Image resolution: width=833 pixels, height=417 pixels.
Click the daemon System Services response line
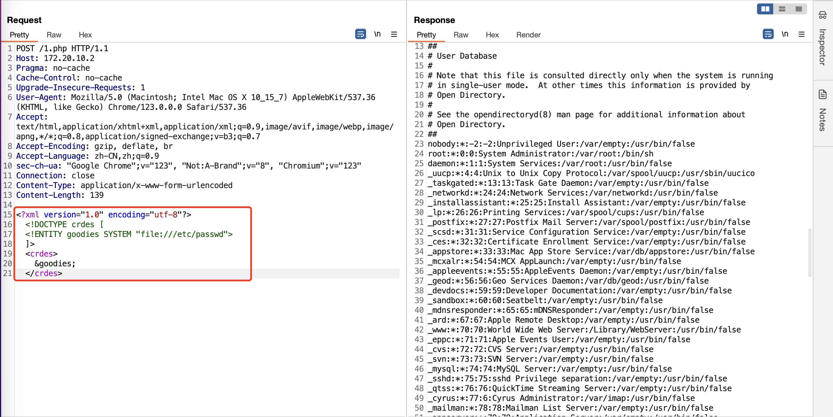549,163
